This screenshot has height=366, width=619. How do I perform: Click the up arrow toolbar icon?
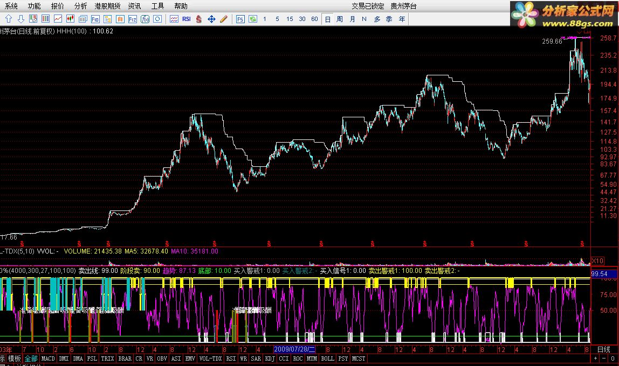(9, 19)
